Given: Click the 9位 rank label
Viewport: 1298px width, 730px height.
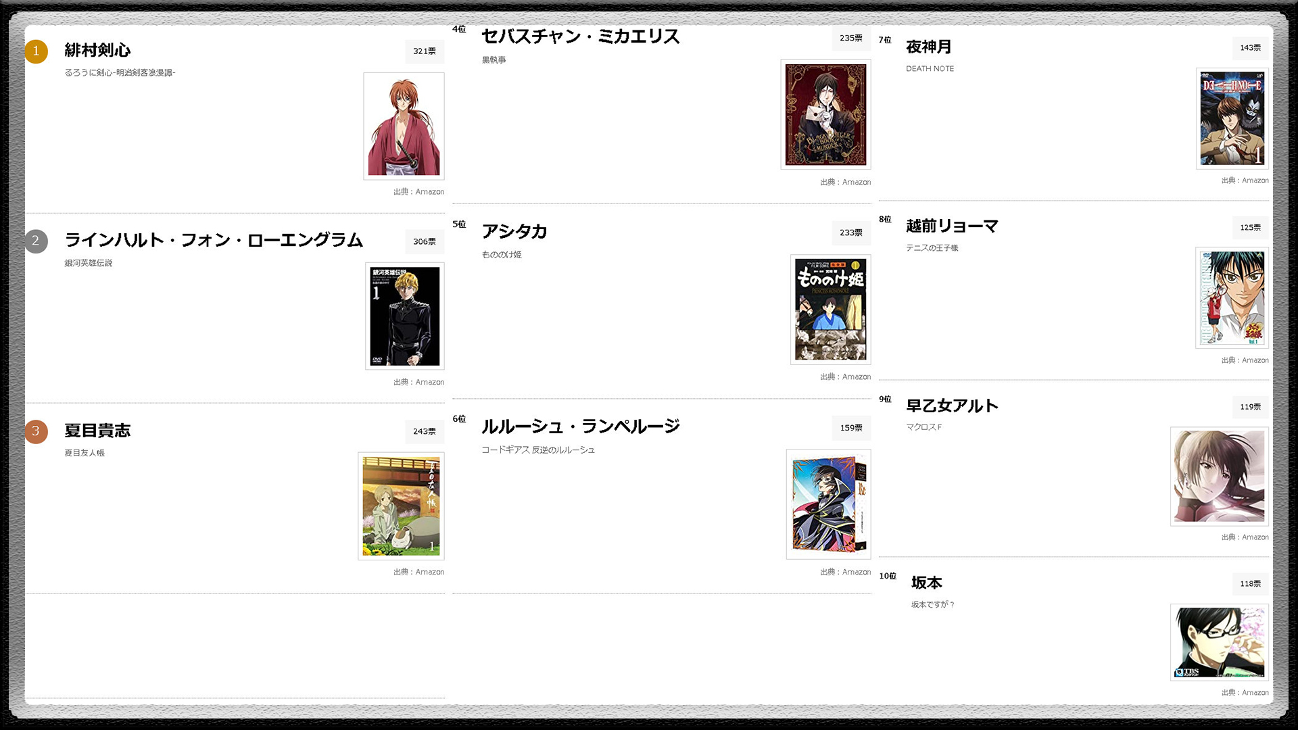Looking at the screenshot, I should [885, 399].
